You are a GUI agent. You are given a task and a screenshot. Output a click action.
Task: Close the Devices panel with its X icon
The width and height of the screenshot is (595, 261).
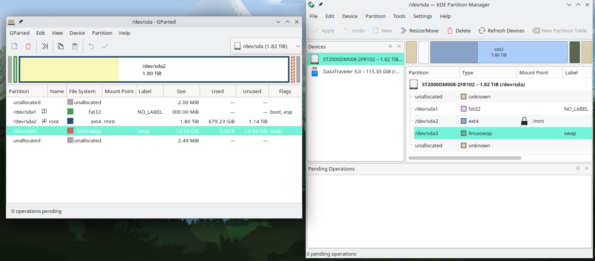pyautogui.click(x=399, y=46)
